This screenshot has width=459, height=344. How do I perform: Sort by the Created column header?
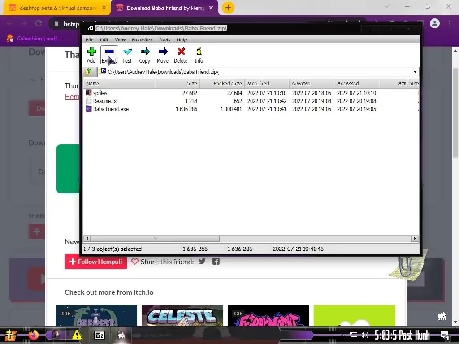point(312,83)
